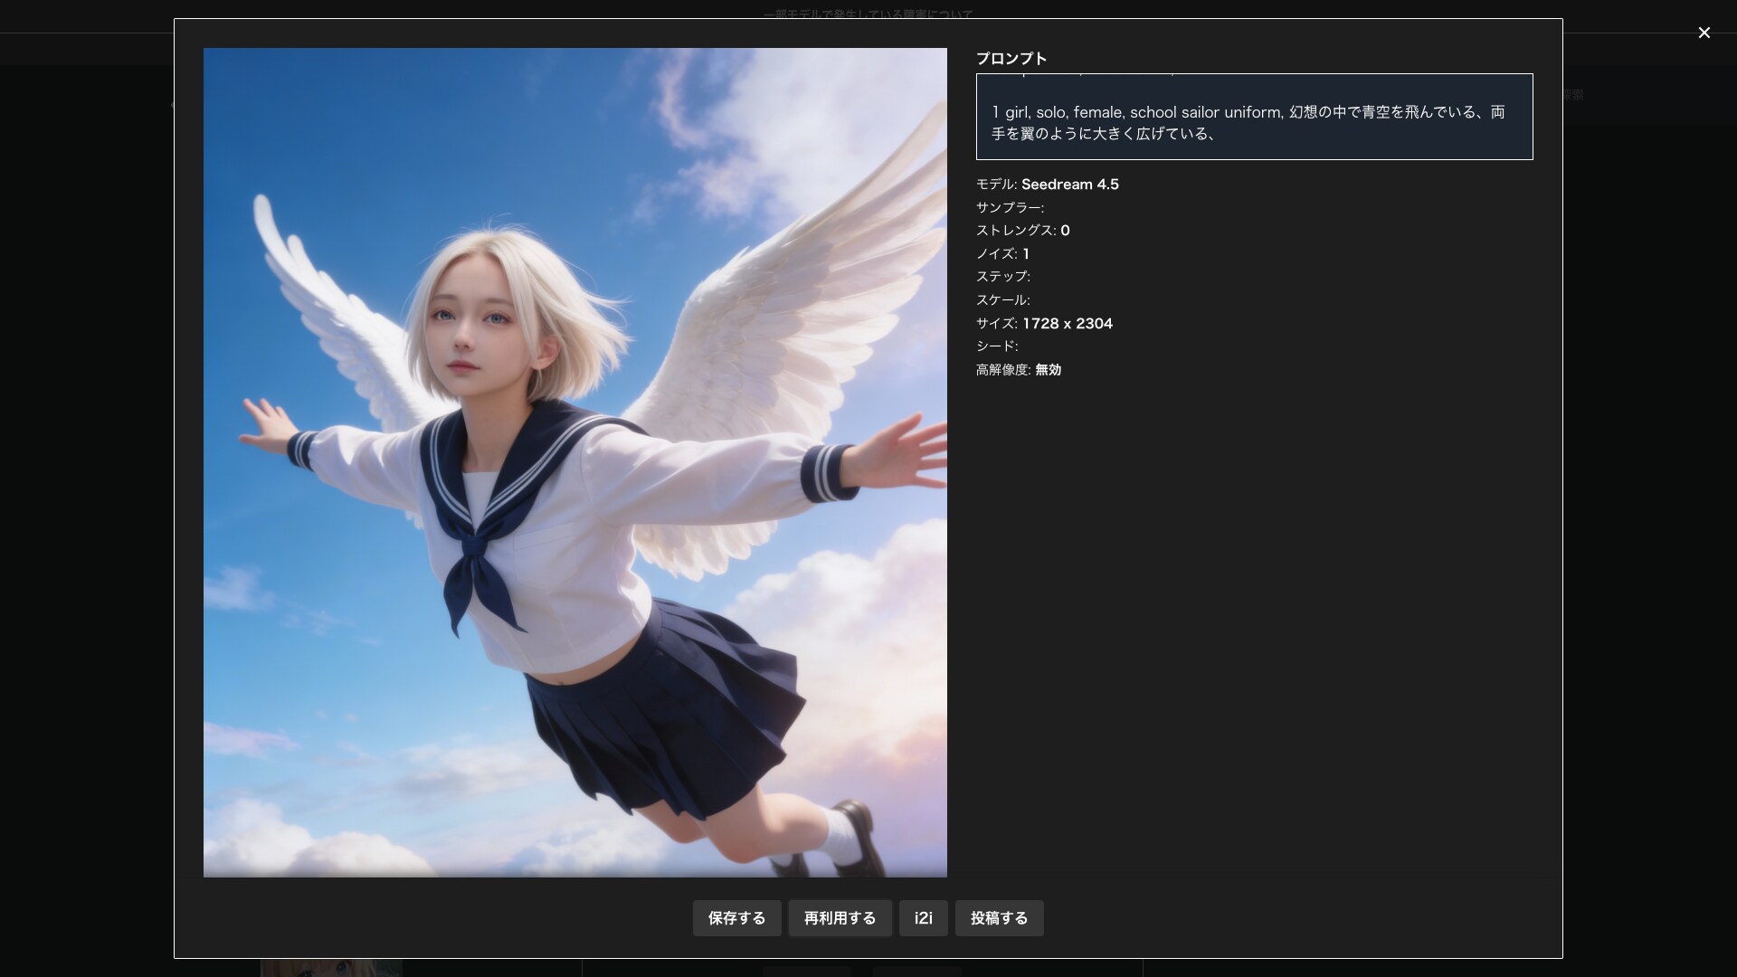
Task: Click the サンプラー label
Action: 1010,208
